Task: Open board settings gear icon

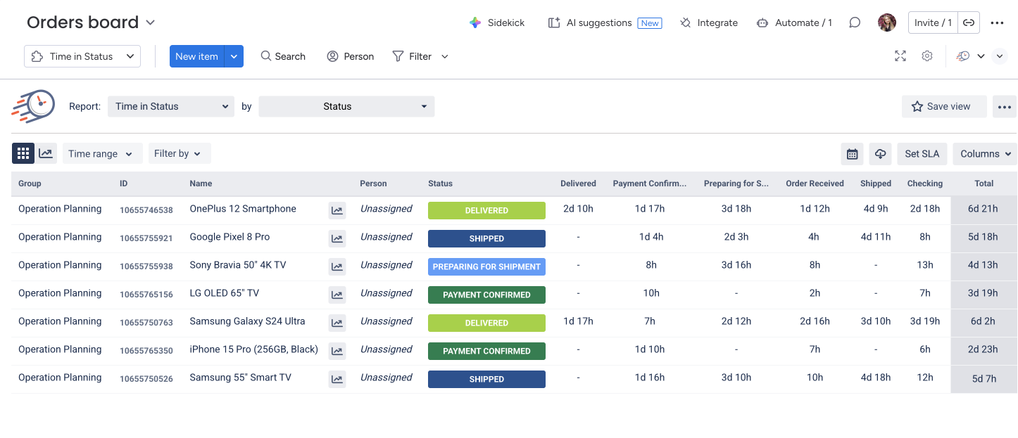Action: [927, 56]
